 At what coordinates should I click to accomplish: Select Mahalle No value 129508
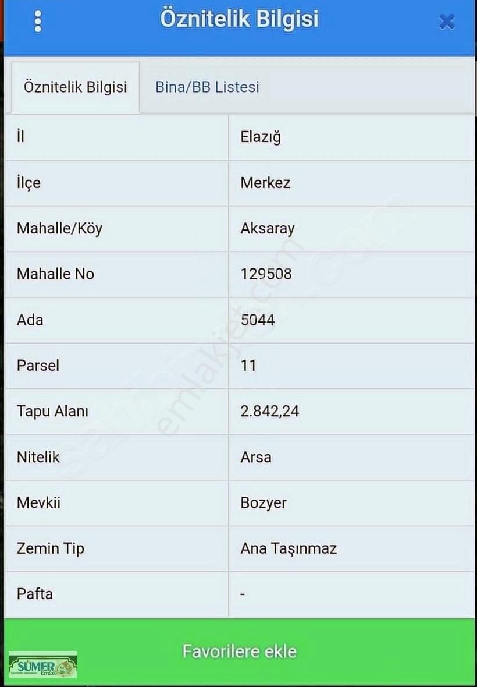[266, 274]
